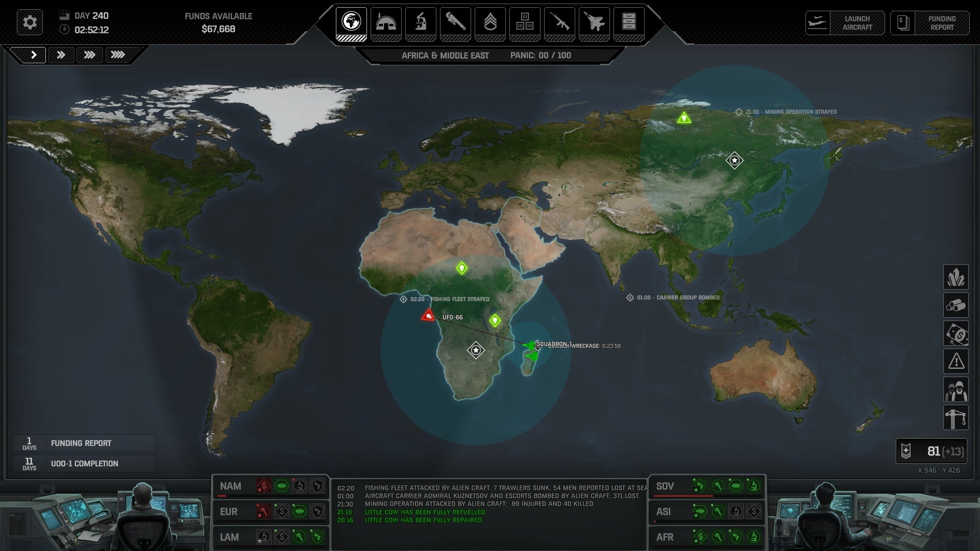Click the Fishing Fleet Strafed event marker
The image size is (980, 551).
(403, 299)
